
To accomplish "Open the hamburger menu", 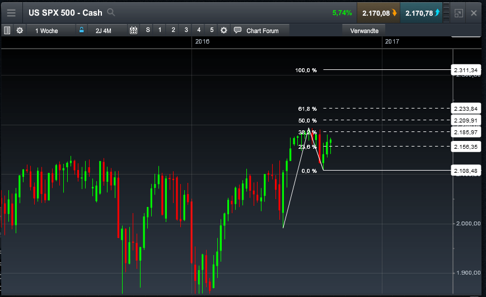I will (x=11, y=13).
